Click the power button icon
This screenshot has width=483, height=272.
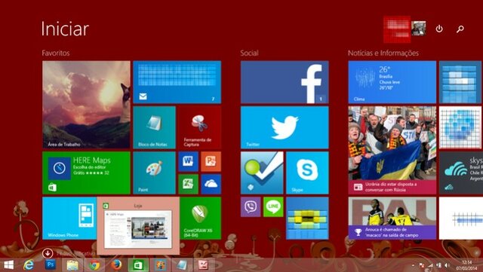pyautogui.click(x=439, y=29)
